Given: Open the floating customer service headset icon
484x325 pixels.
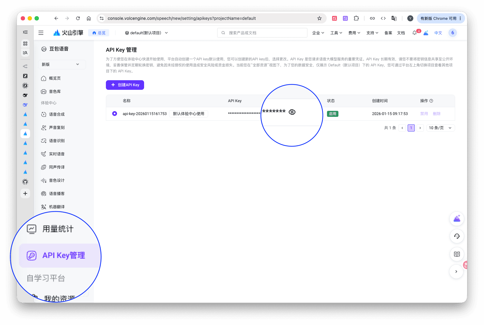Looking at the screenshot, I should click(x=457, y=236).
